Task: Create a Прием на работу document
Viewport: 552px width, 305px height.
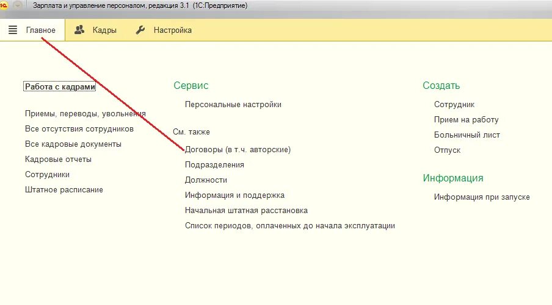Action: 466,120
